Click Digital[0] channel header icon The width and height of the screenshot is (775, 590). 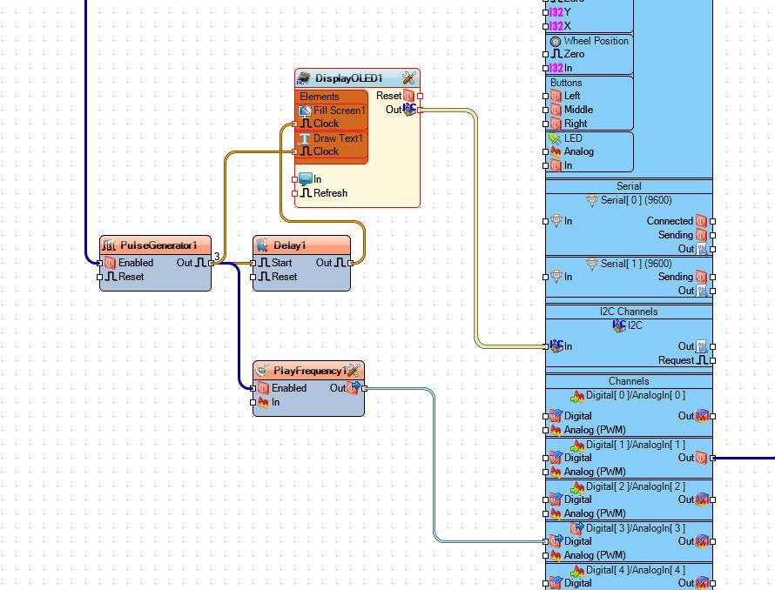[577, 396]
